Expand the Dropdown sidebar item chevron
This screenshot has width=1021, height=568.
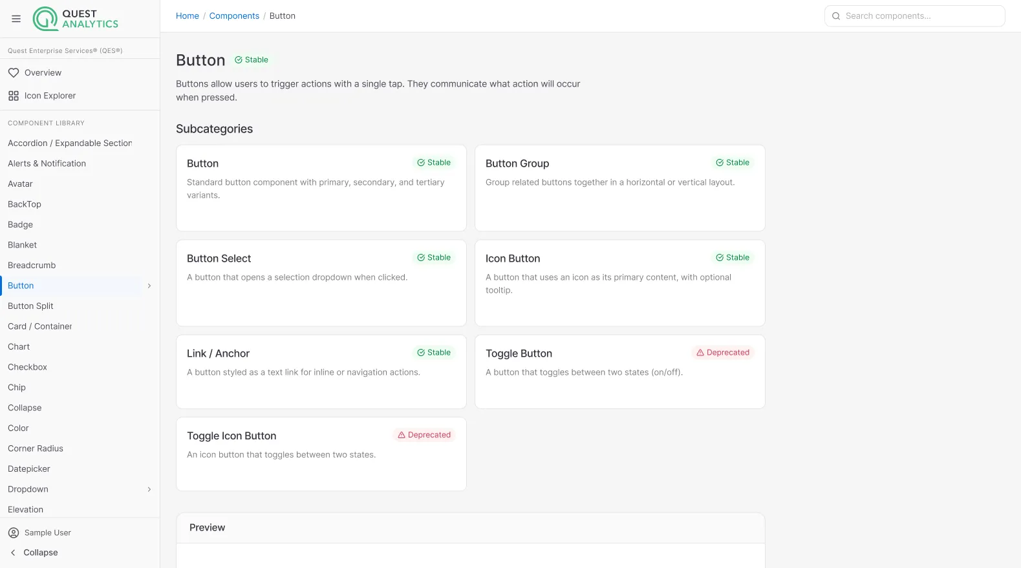click(x=149, y=489)
